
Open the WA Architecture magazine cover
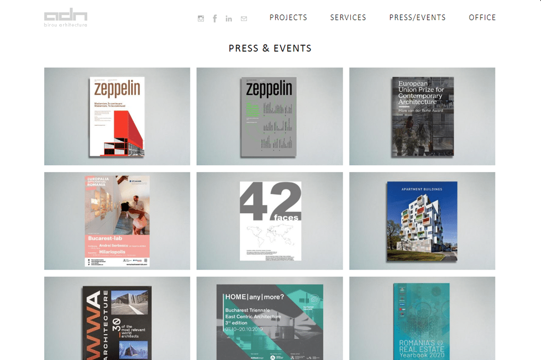click(x=117, y=318)
